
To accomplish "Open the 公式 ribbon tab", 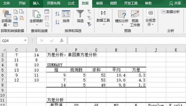I will coord(71,3).
